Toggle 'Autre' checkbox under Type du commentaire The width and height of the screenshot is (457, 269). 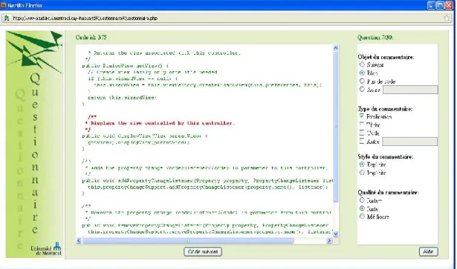pyautogui.click(x=362, y=142)
